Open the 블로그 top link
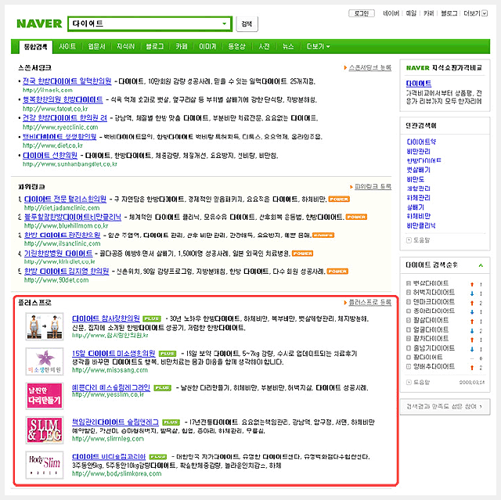 (449, 13)
